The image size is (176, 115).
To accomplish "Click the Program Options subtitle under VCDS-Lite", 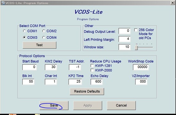I will 88,19.
